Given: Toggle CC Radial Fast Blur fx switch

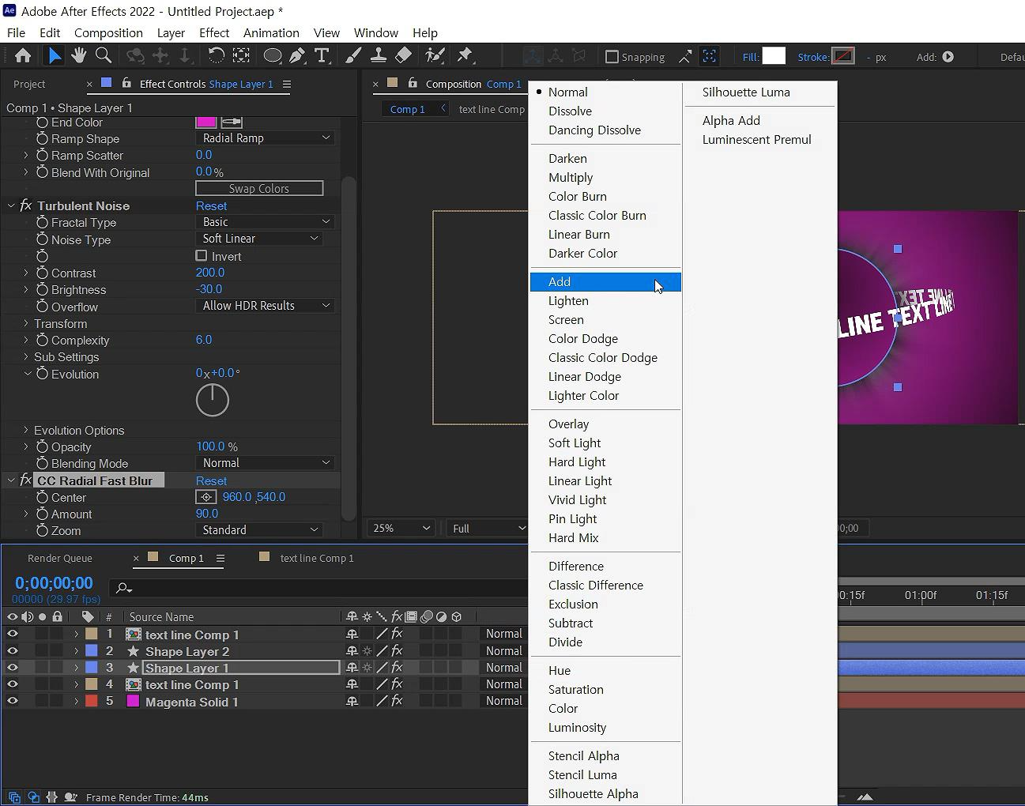Looking at the screenshot, I should [25, 480].
